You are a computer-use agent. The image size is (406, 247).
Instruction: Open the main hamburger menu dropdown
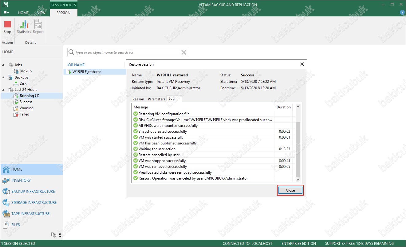6,13
